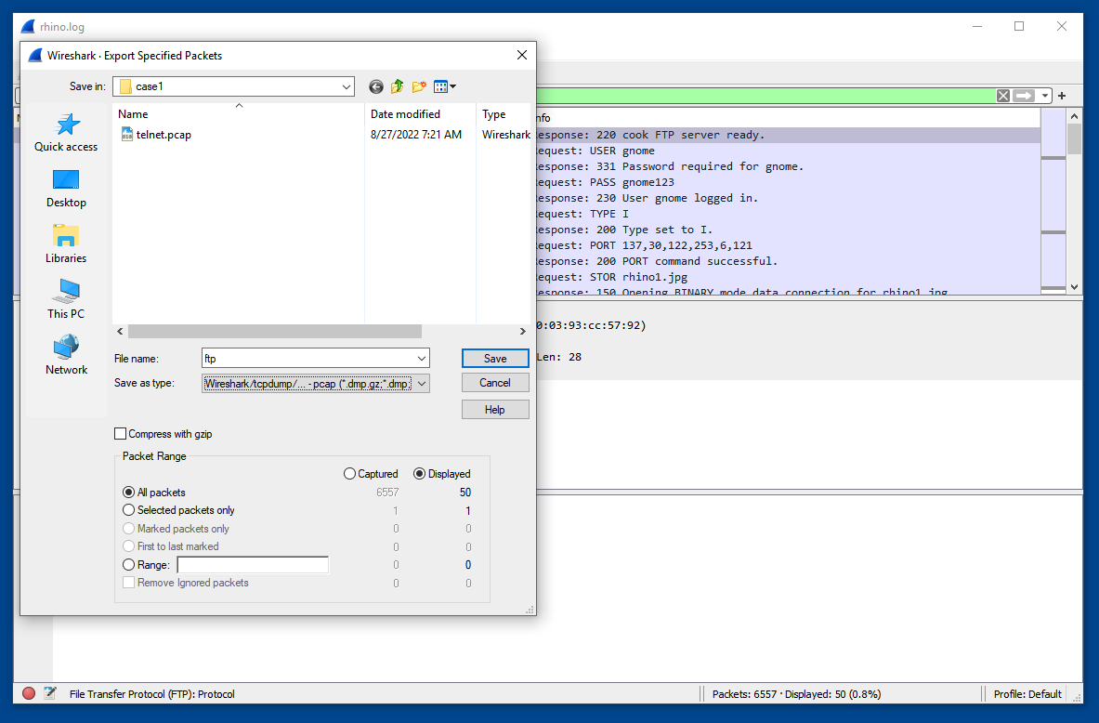Click the capture file comment pencil icon

(50, 693)
